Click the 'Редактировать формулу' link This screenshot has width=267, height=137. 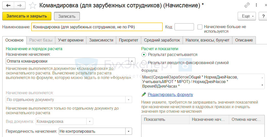[170, 94]
